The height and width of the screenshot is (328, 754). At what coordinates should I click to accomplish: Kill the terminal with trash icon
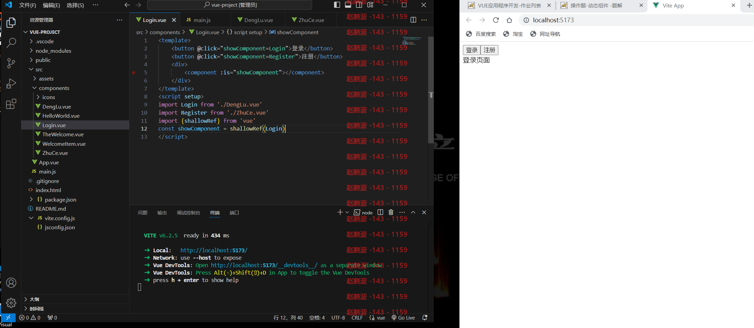click(391, 212)
